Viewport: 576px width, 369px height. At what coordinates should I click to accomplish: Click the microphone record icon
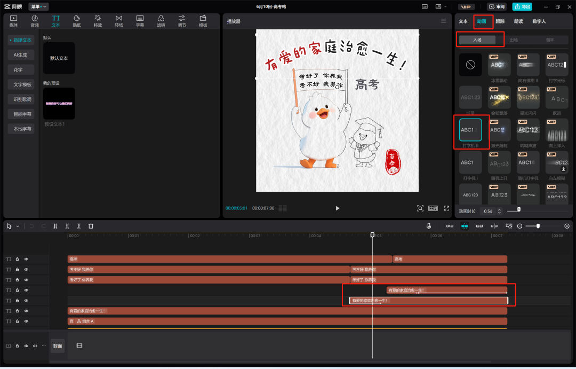(x=428, y=226)
